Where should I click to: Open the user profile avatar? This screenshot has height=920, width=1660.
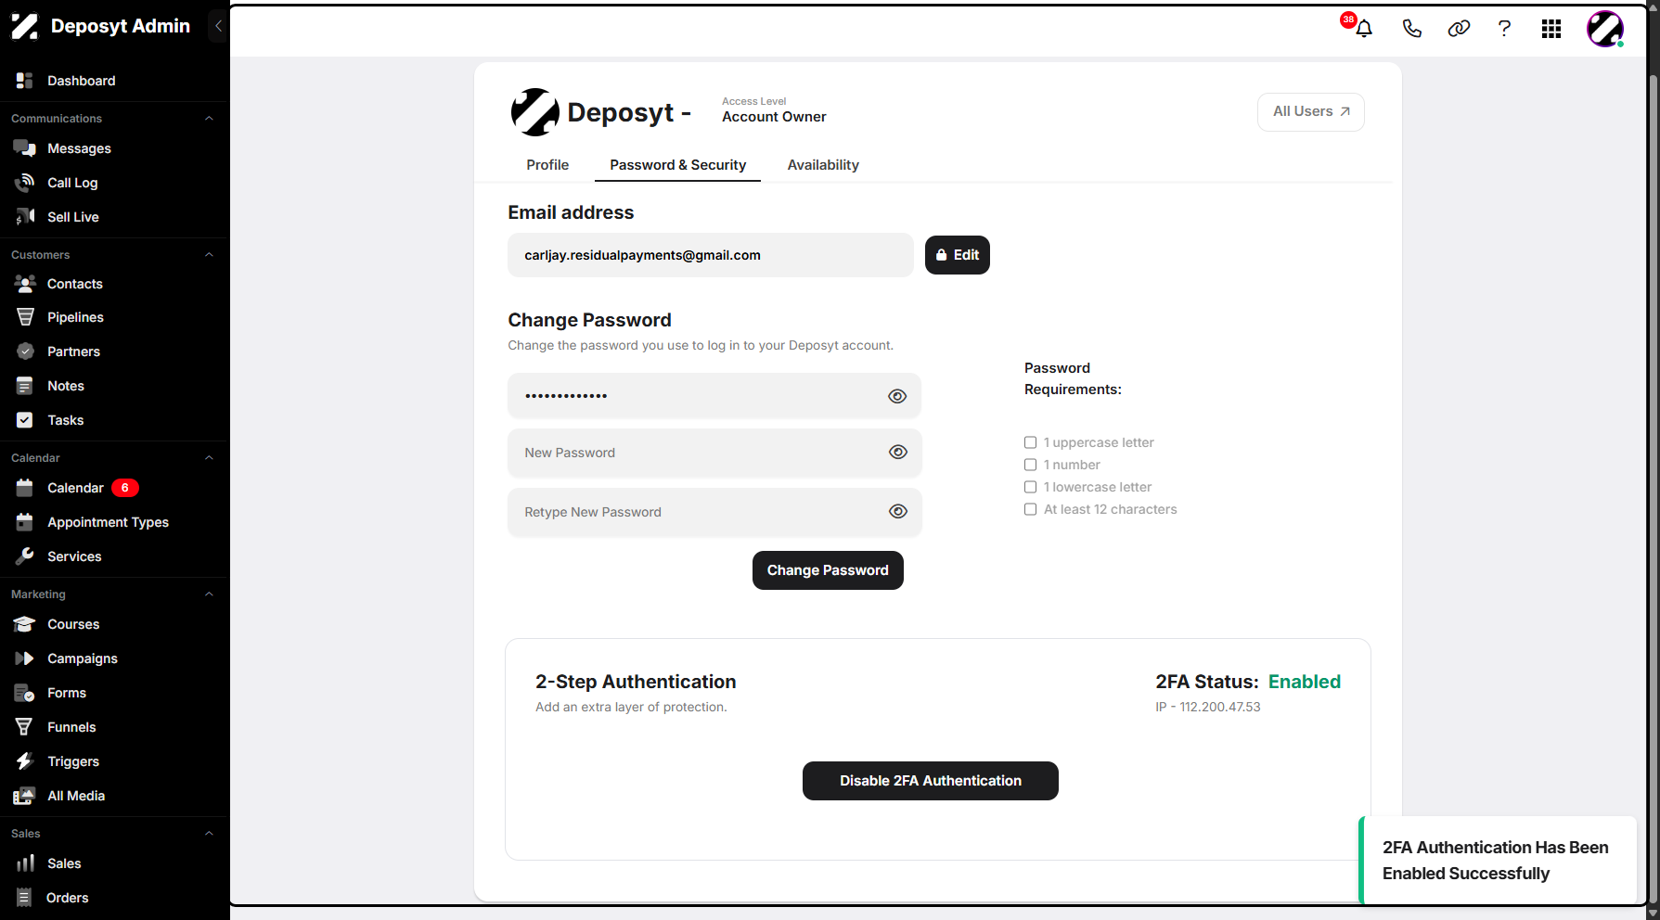click(x=1605, y=29)
